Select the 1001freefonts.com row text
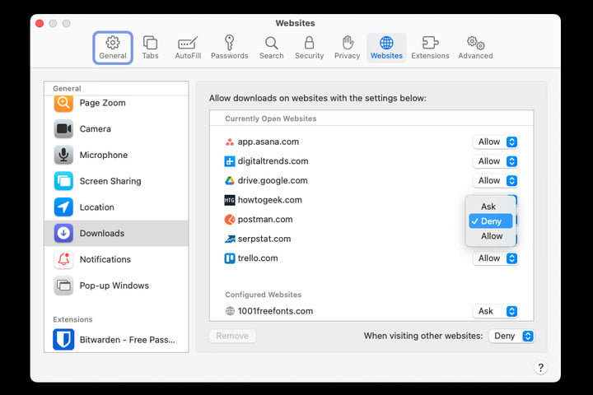 (x=275, y=311)
